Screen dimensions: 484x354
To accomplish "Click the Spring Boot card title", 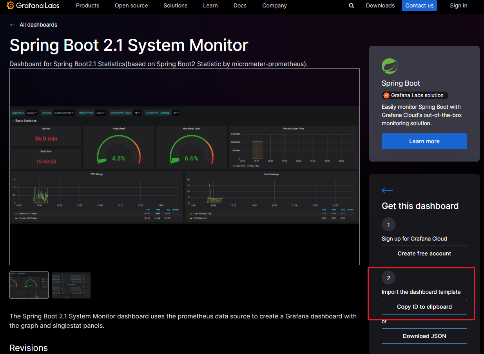I will click(x=401, y=83).
